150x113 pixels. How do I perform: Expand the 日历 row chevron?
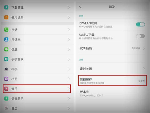(69, 108)
